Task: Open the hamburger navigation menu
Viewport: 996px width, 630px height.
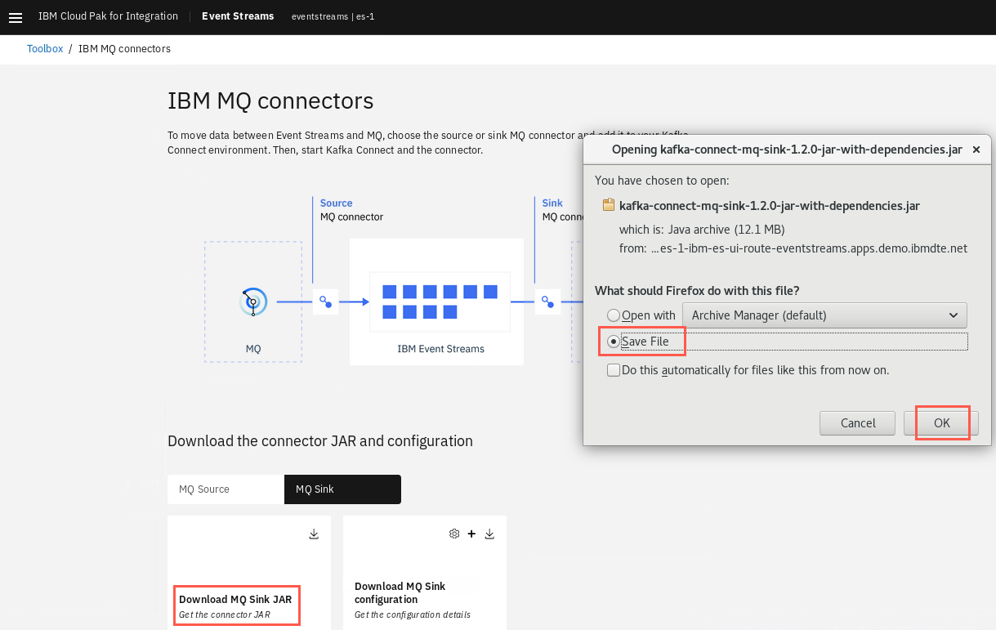Action: coord(15,17)
